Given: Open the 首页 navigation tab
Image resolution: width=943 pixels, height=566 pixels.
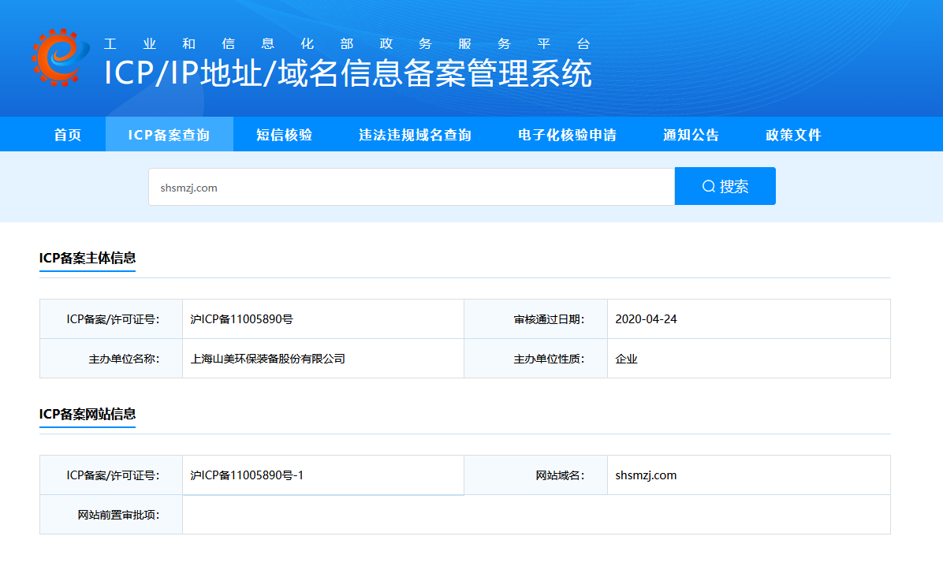Looking at the screenshot, I should pyautogui.click(x=68, y=135).
